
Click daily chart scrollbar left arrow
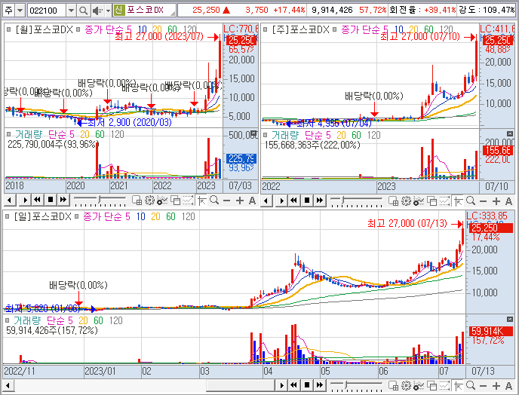click(x=8, y=385)
